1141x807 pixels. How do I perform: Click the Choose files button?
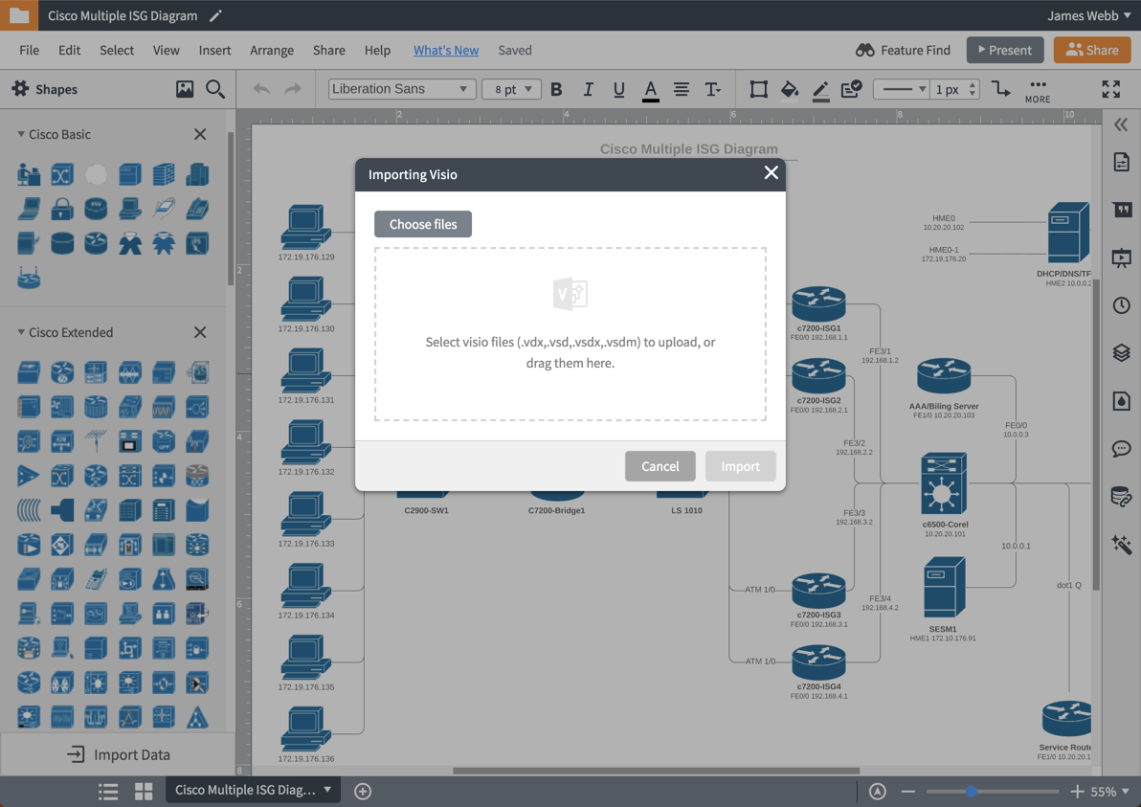(422, 223)
